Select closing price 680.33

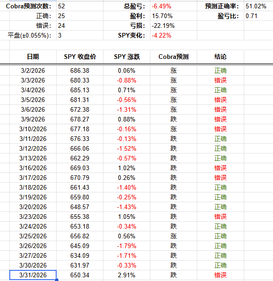click(x=80, y=80)
